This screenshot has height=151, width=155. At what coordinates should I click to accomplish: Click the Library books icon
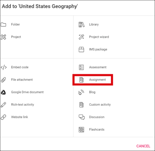[81, 24]
